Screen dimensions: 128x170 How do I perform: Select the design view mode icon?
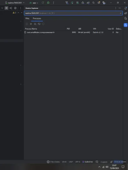15,8
